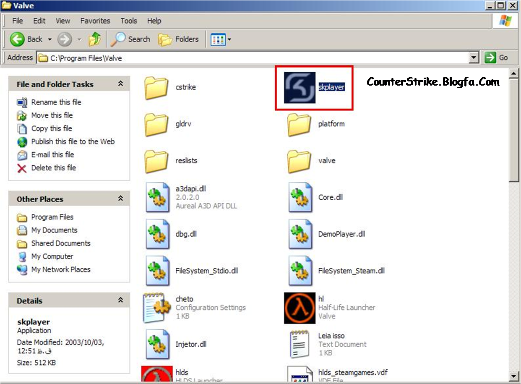Click the Injetor.dll file name text
Image resolution: width=521 pixels, height=384 pixels.
point(191,344)
